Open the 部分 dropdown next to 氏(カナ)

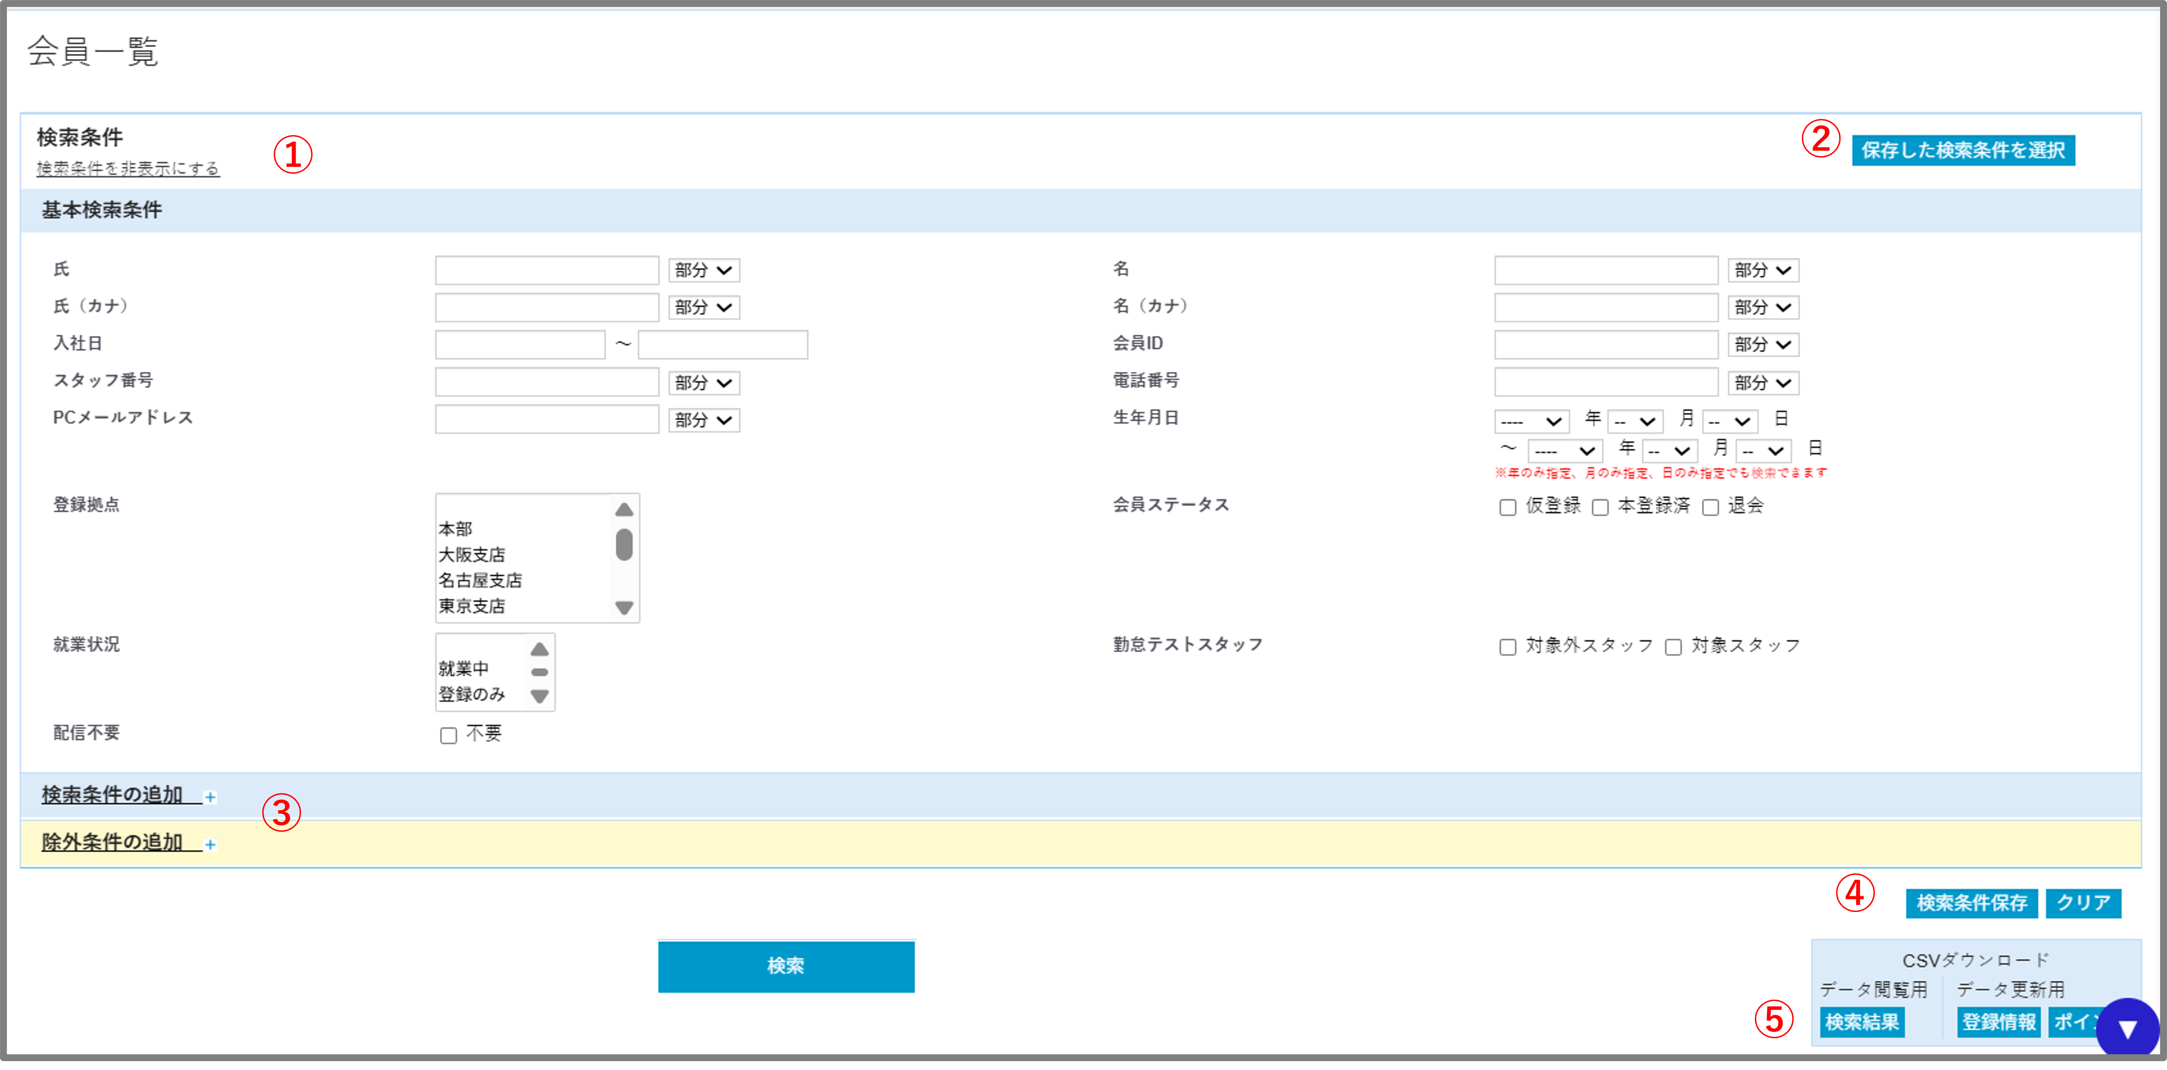tap(704, 307)
